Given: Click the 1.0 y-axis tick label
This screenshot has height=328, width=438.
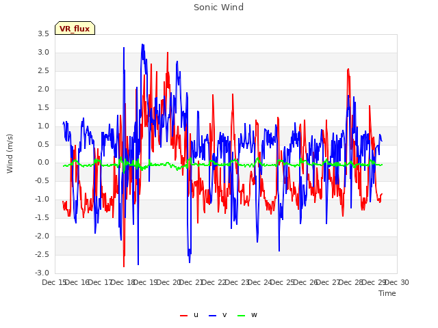Looking at the screenshot, I should [44, 126].
